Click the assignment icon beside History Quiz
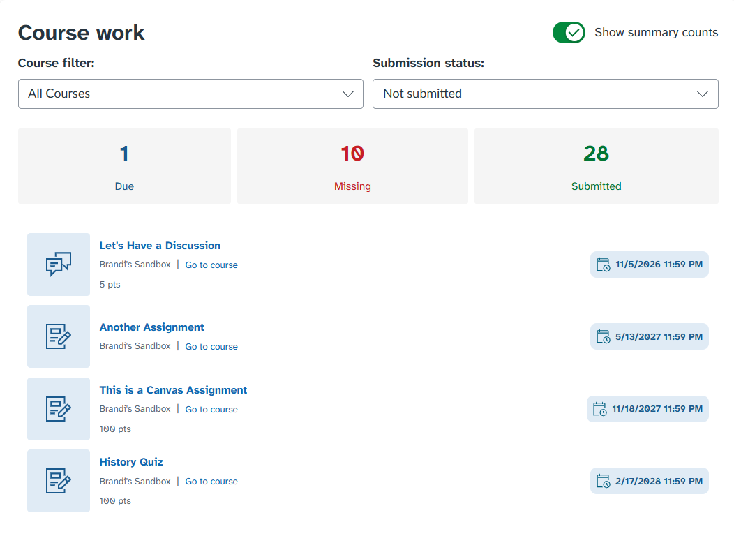 tap(59, 481)
